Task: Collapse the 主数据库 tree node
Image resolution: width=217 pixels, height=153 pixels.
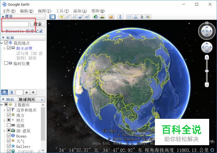Action: [x=2, y=105]
